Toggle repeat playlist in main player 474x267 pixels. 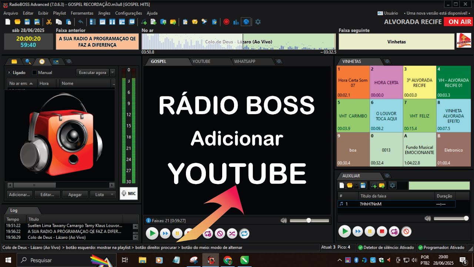click(x=244, y=233)
